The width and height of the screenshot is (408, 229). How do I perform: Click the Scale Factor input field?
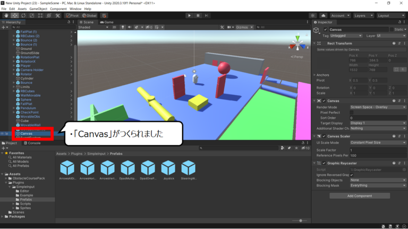point(377,150)
